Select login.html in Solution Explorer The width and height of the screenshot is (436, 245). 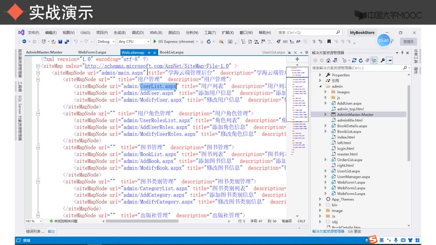click(x=346, y=148)
